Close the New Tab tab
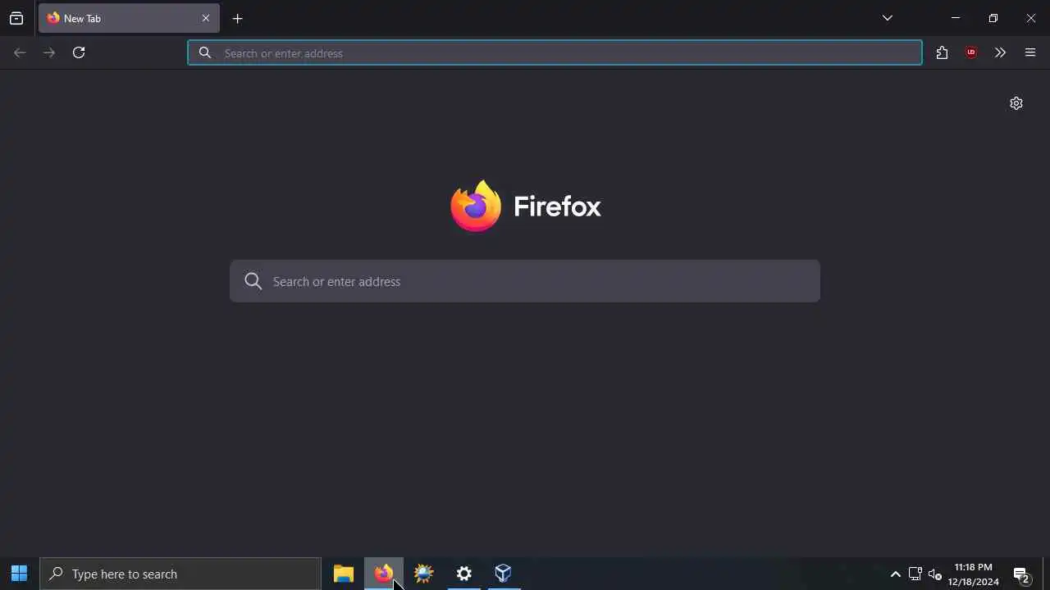 (x=206, y=18)
